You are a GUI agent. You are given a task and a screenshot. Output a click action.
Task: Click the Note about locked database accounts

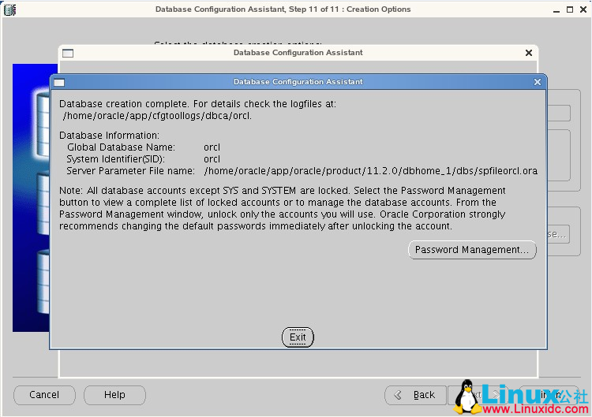pyautogui.click(x=283, y=208)
